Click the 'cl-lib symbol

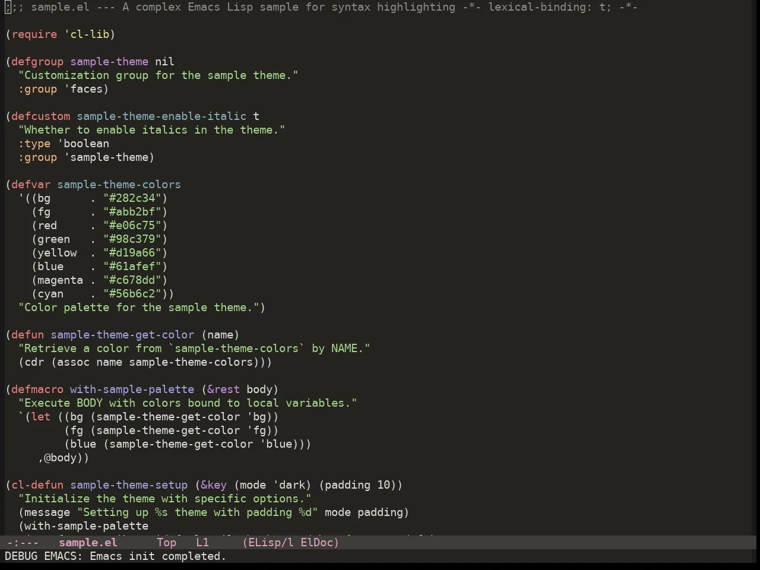(87, 34)
